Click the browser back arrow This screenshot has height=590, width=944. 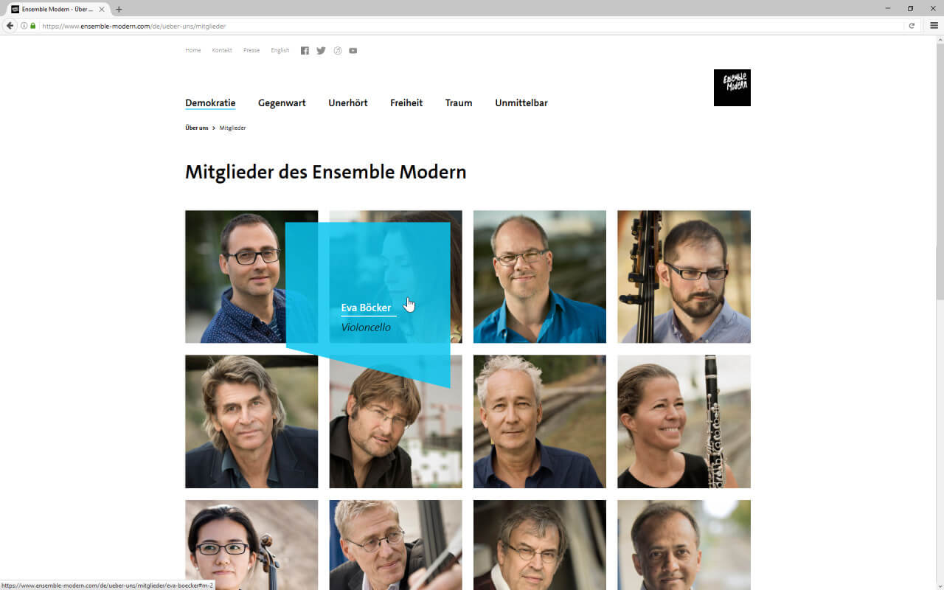click(x=10, y=26)
